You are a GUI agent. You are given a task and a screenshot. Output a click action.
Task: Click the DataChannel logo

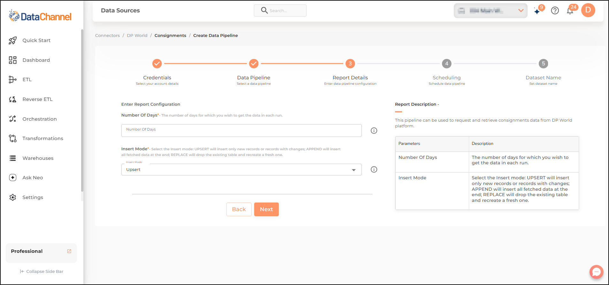point(40,16)
